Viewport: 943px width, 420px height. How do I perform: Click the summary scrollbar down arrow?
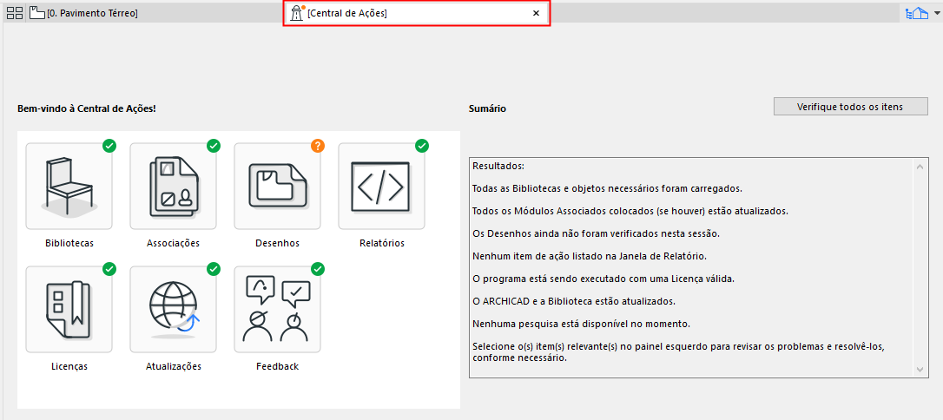click(x=919, y=368)
